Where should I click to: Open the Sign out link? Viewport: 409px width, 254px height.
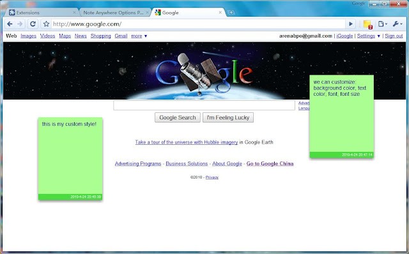point(394,36)
